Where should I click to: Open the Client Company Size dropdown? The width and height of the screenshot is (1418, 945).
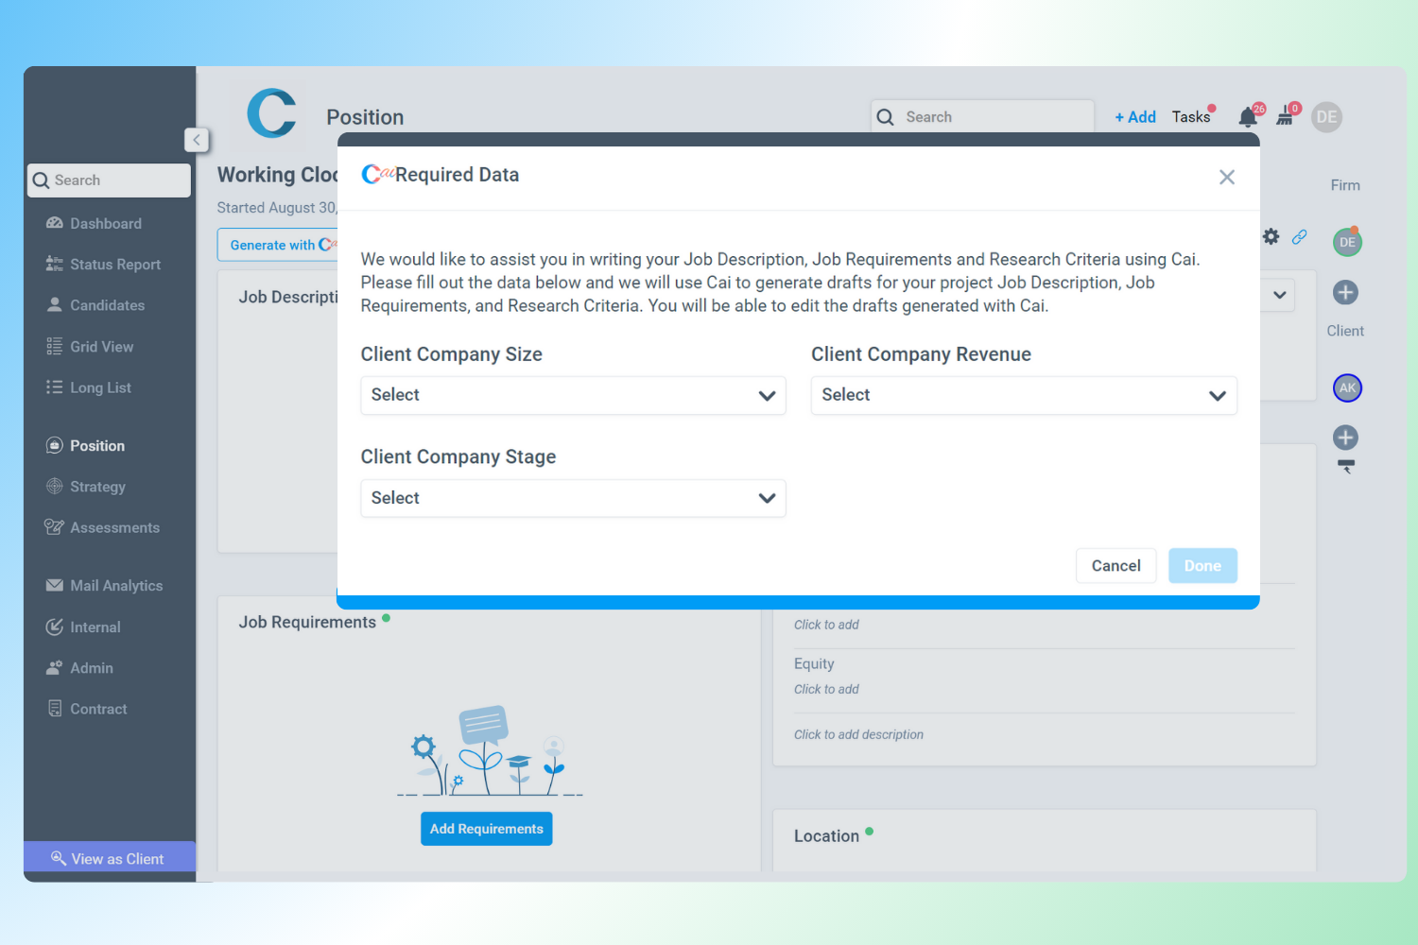[573, 395]
